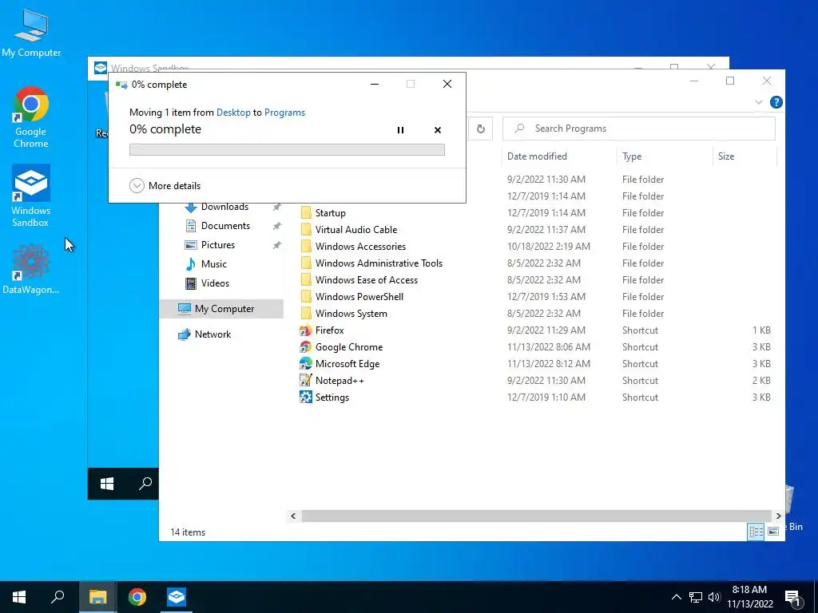
Task: Click the horizontal scrollbar track
Action: click(536, 516)
